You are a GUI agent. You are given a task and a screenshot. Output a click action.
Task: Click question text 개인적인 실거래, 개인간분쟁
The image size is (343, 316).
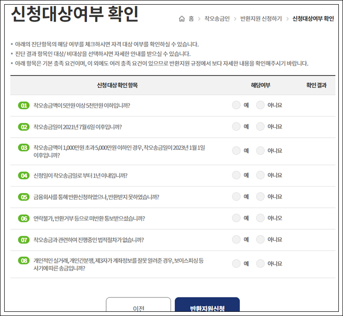click(118, 264)
